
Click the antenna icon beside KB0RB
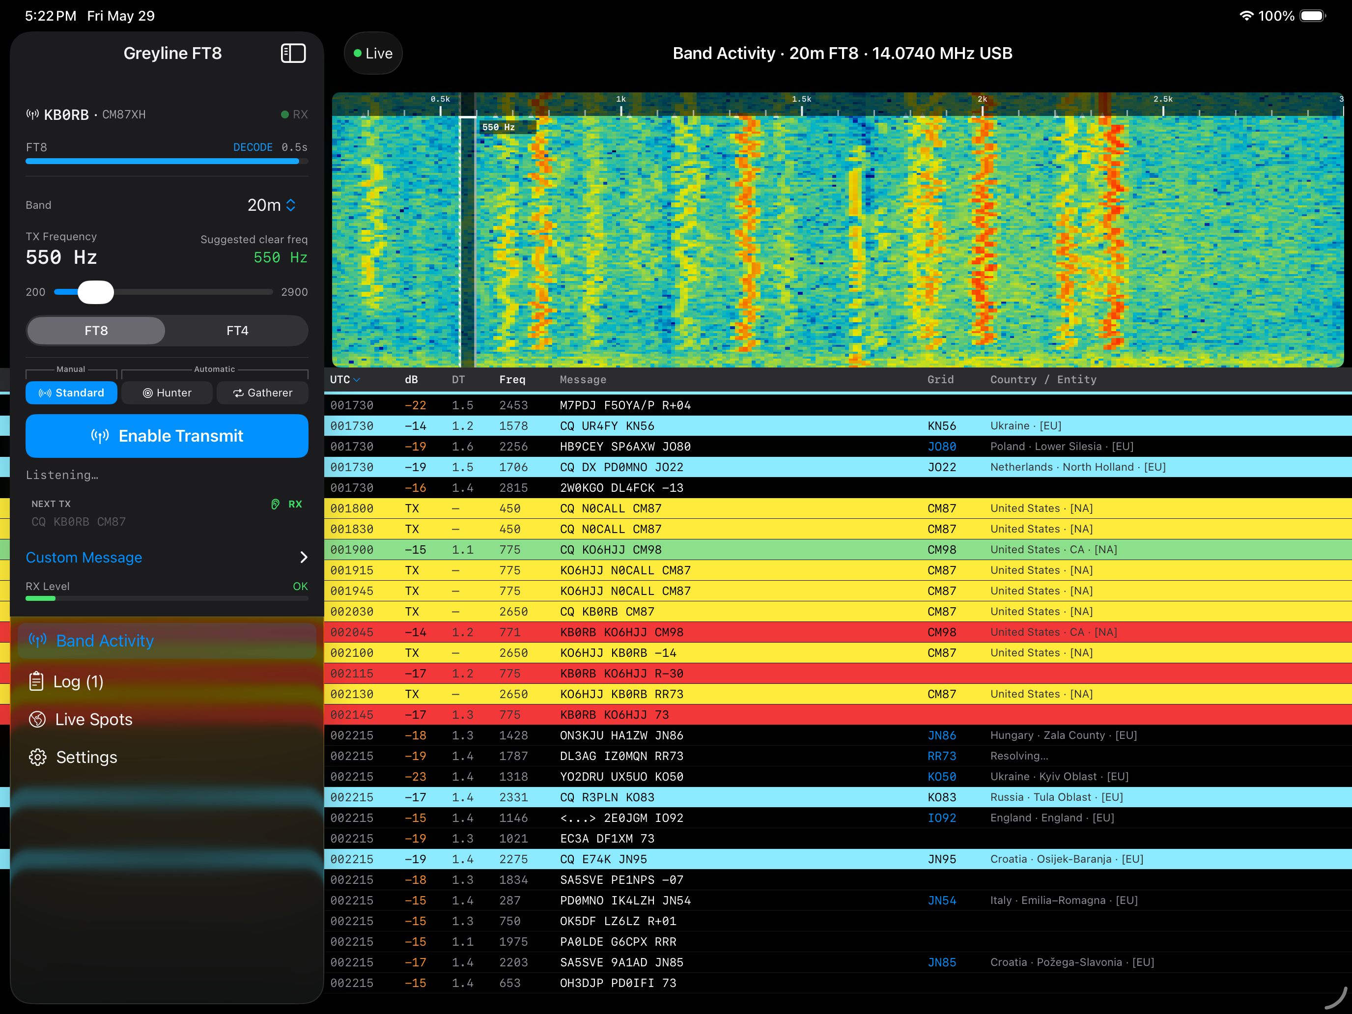pyautogui.click(x=32, y=114)
